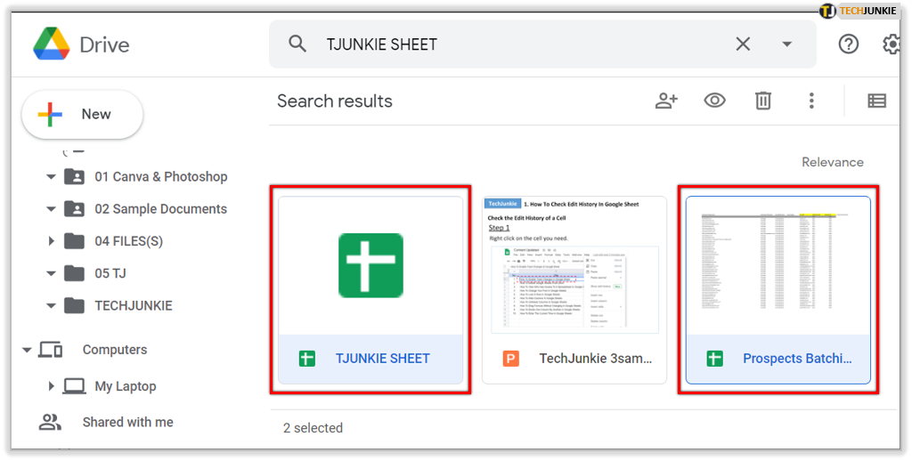Click the Search results heading

pos(335,101)
